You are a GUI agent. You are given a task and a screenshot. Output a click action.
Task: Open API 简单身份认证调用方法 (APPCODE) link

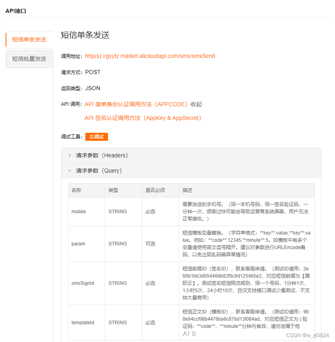[x=136, y=104]
